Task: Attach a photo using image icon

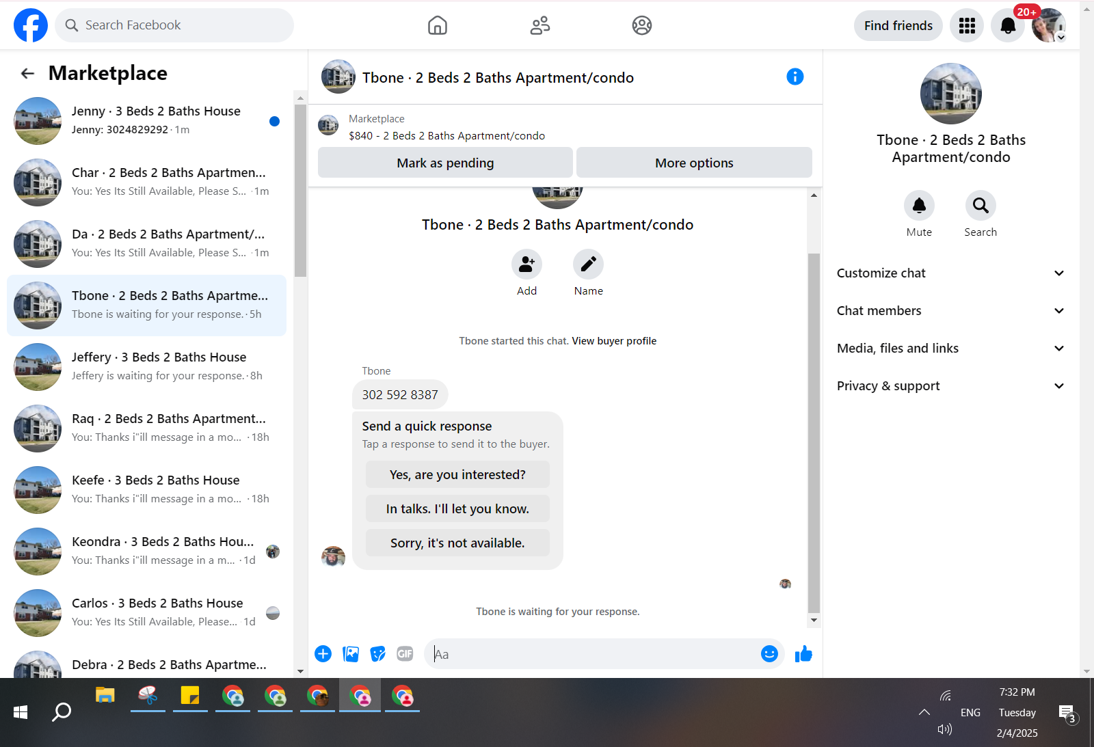Action: click(351, 654)
